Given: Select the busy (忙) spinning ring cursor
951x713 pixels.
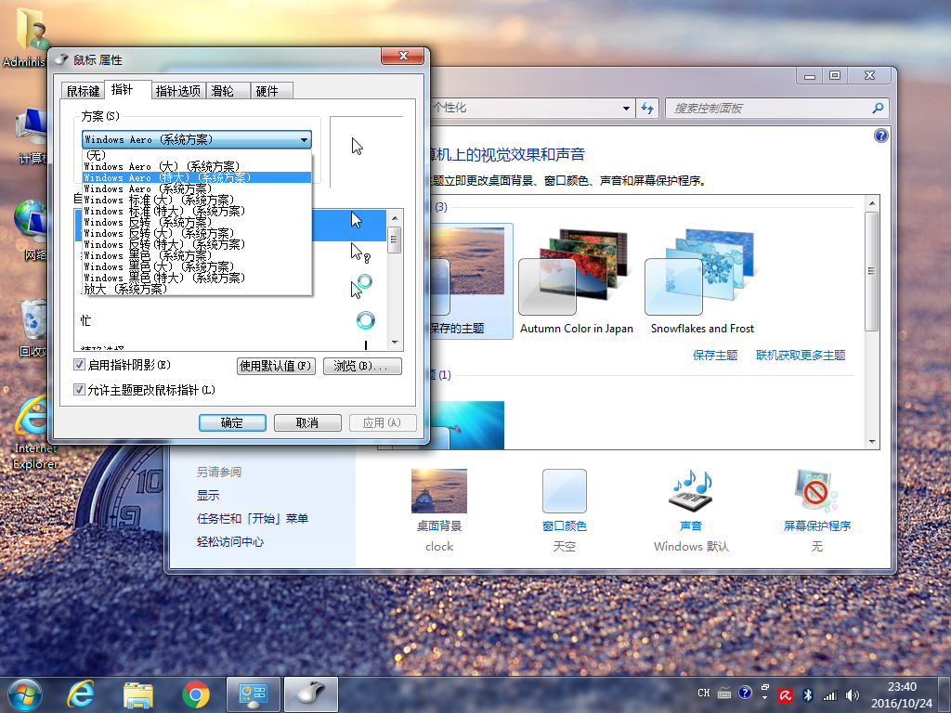Looking at the screenshot, I should [x=365, y=320].
